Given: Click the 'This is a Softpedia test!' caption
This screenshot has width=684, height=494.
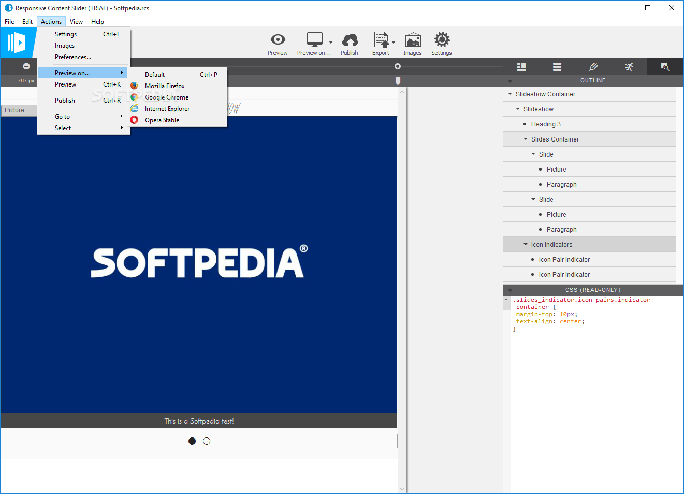Looking at the screenshot, I should click(x=199, y=421).
